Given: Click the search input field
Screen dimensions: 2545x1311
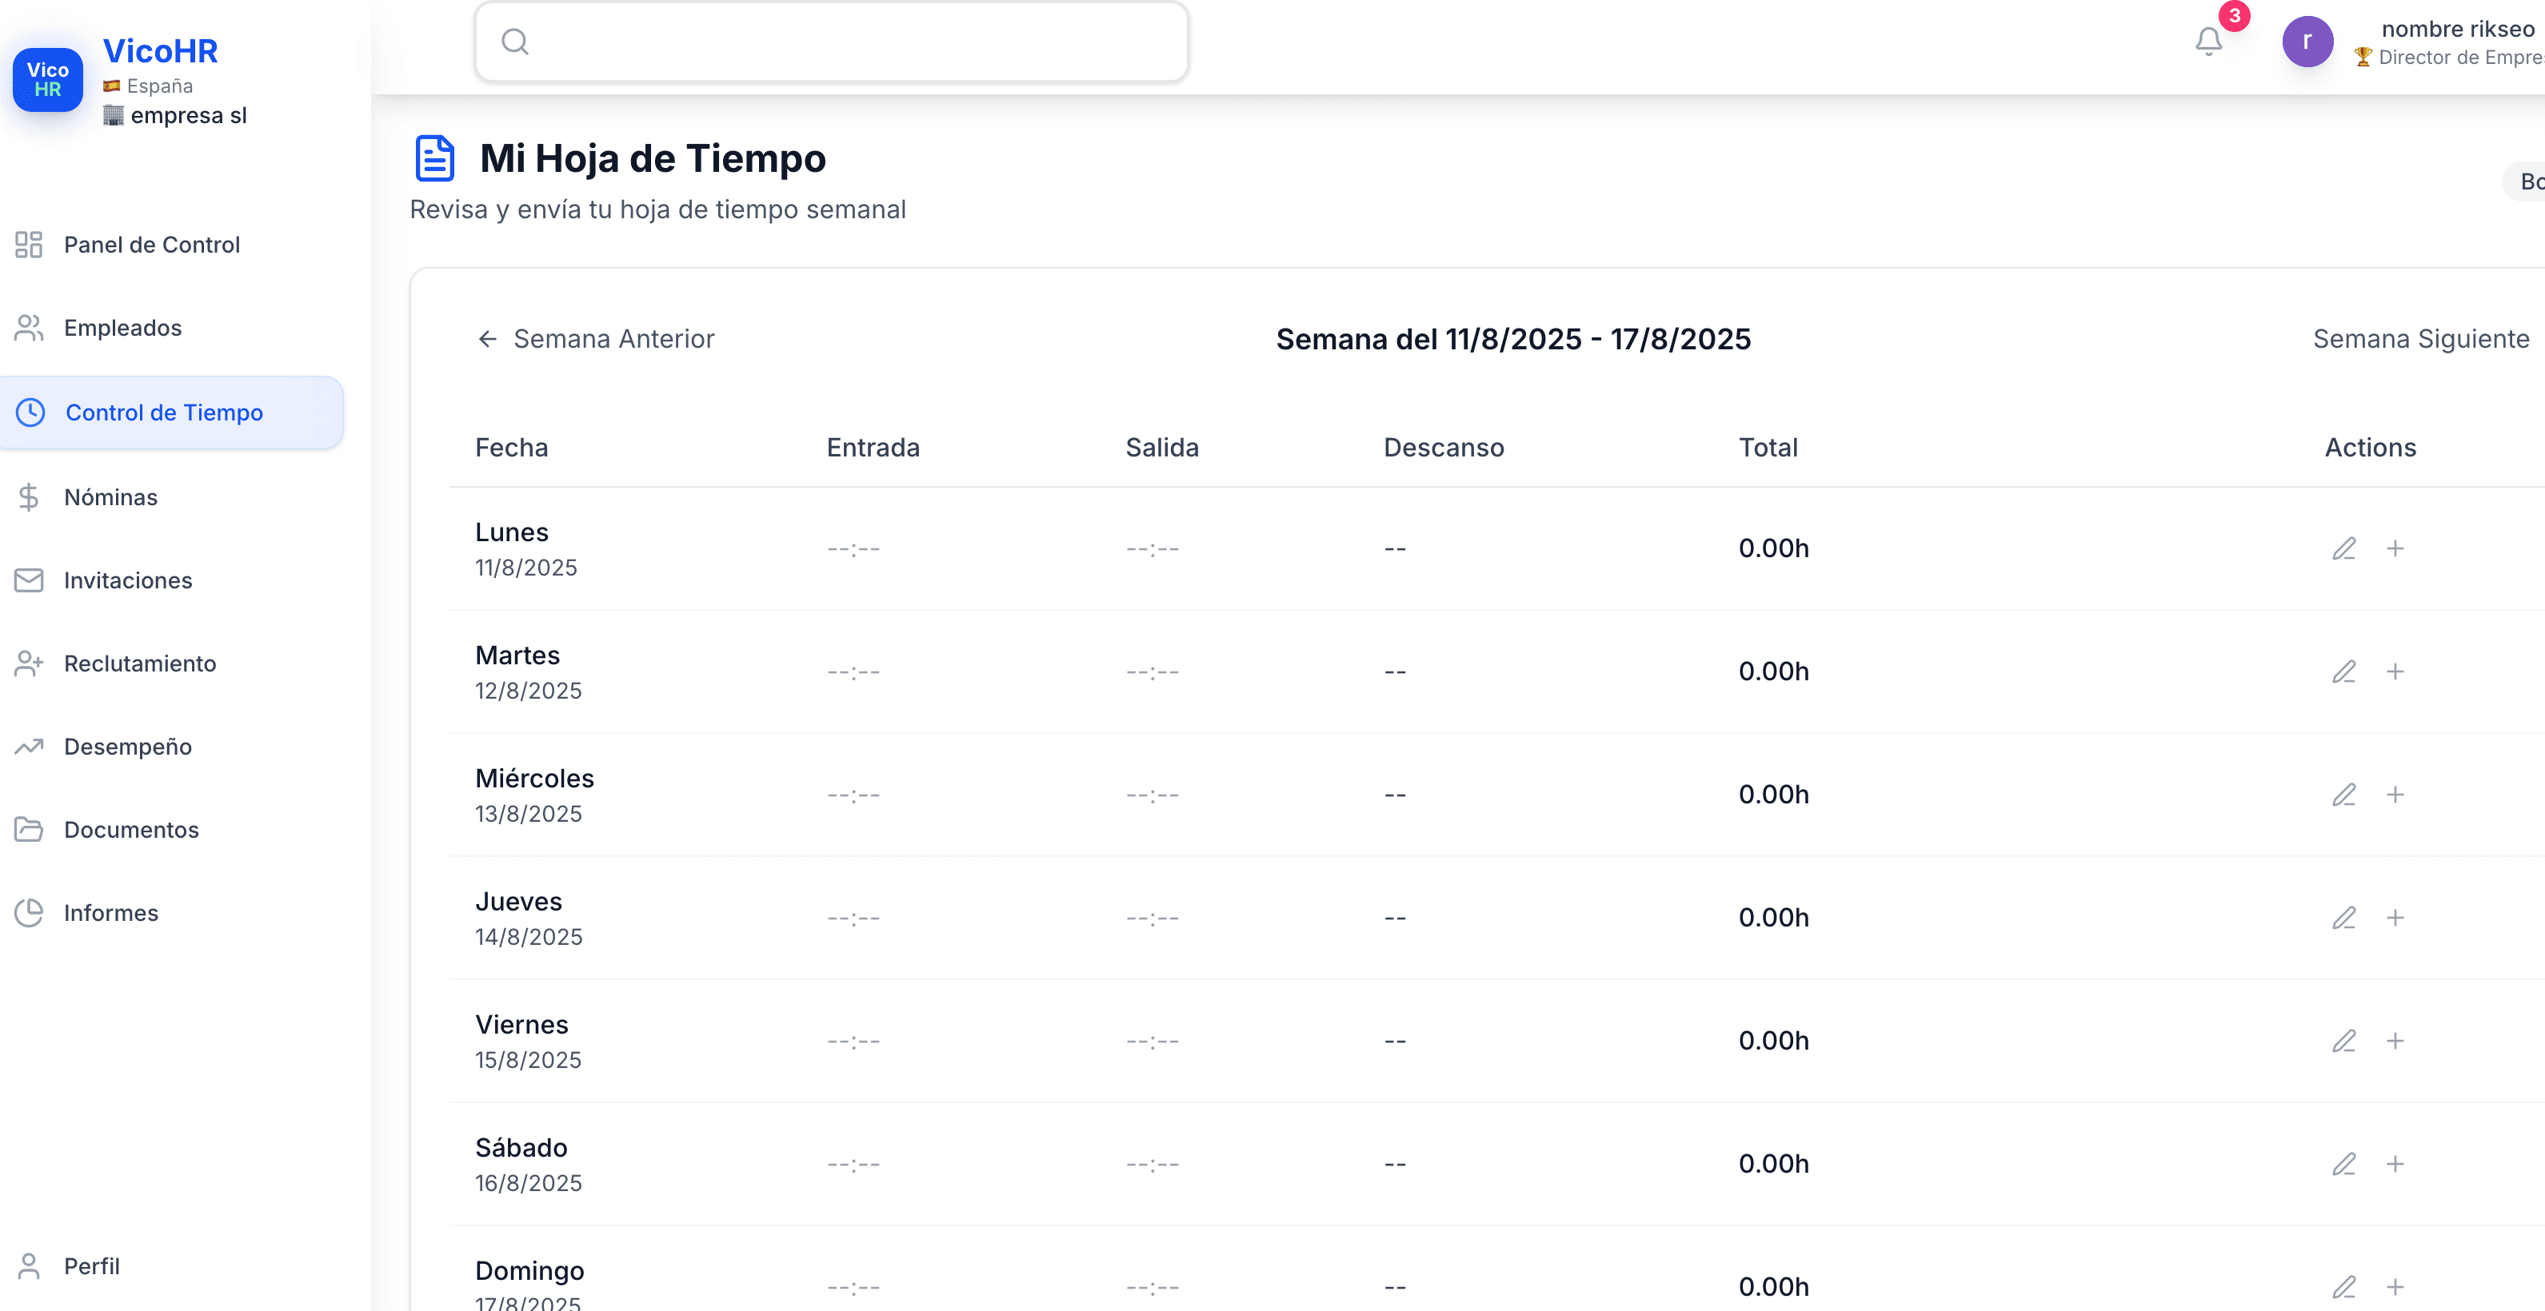Looking at the screenshot, I should pyautogui.click(x=831, y=42).
